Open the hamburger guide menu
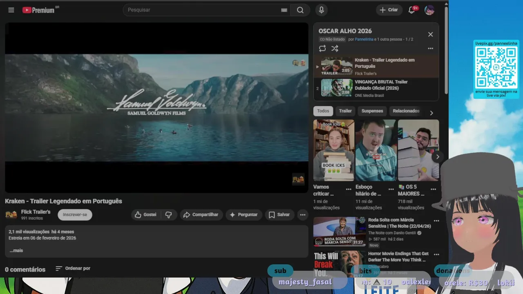The width and height of the screenshot is (523, 294). 11,10
